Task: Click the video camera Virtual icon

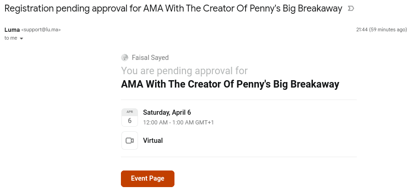Action: point(130,141)
